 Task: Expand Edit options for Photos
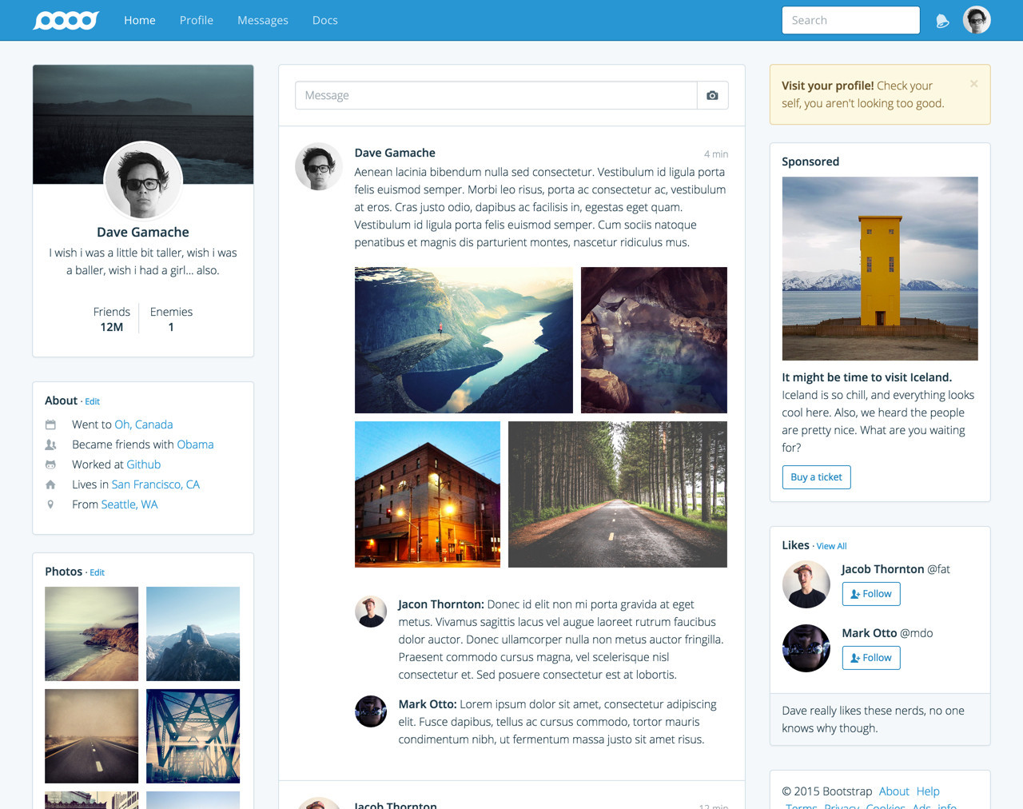pyautogui.click(x=97, y=572)
